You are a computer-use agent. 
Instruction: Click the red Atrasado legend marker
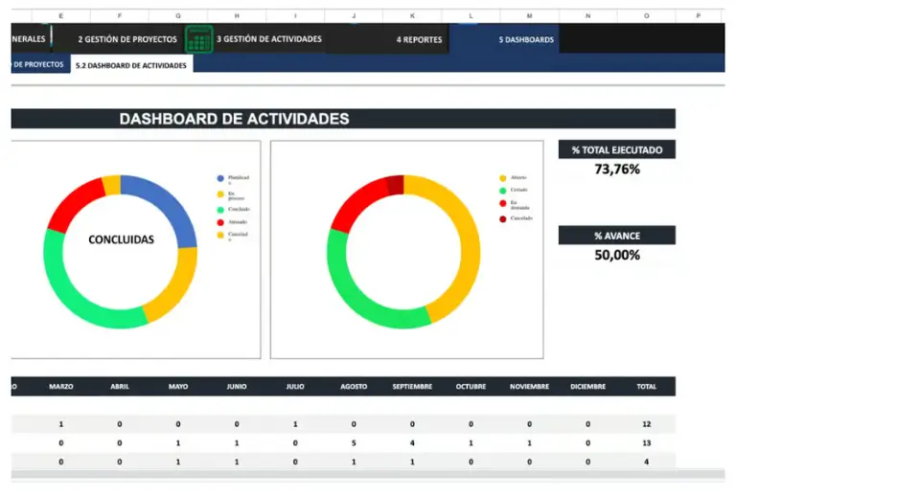220,222
